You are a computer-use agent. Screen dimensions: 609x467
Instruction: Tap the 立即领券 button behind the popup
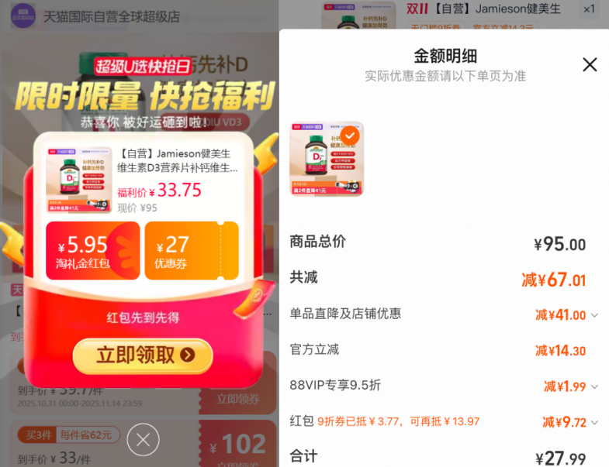pyautogui.click(x=237, y=399)
